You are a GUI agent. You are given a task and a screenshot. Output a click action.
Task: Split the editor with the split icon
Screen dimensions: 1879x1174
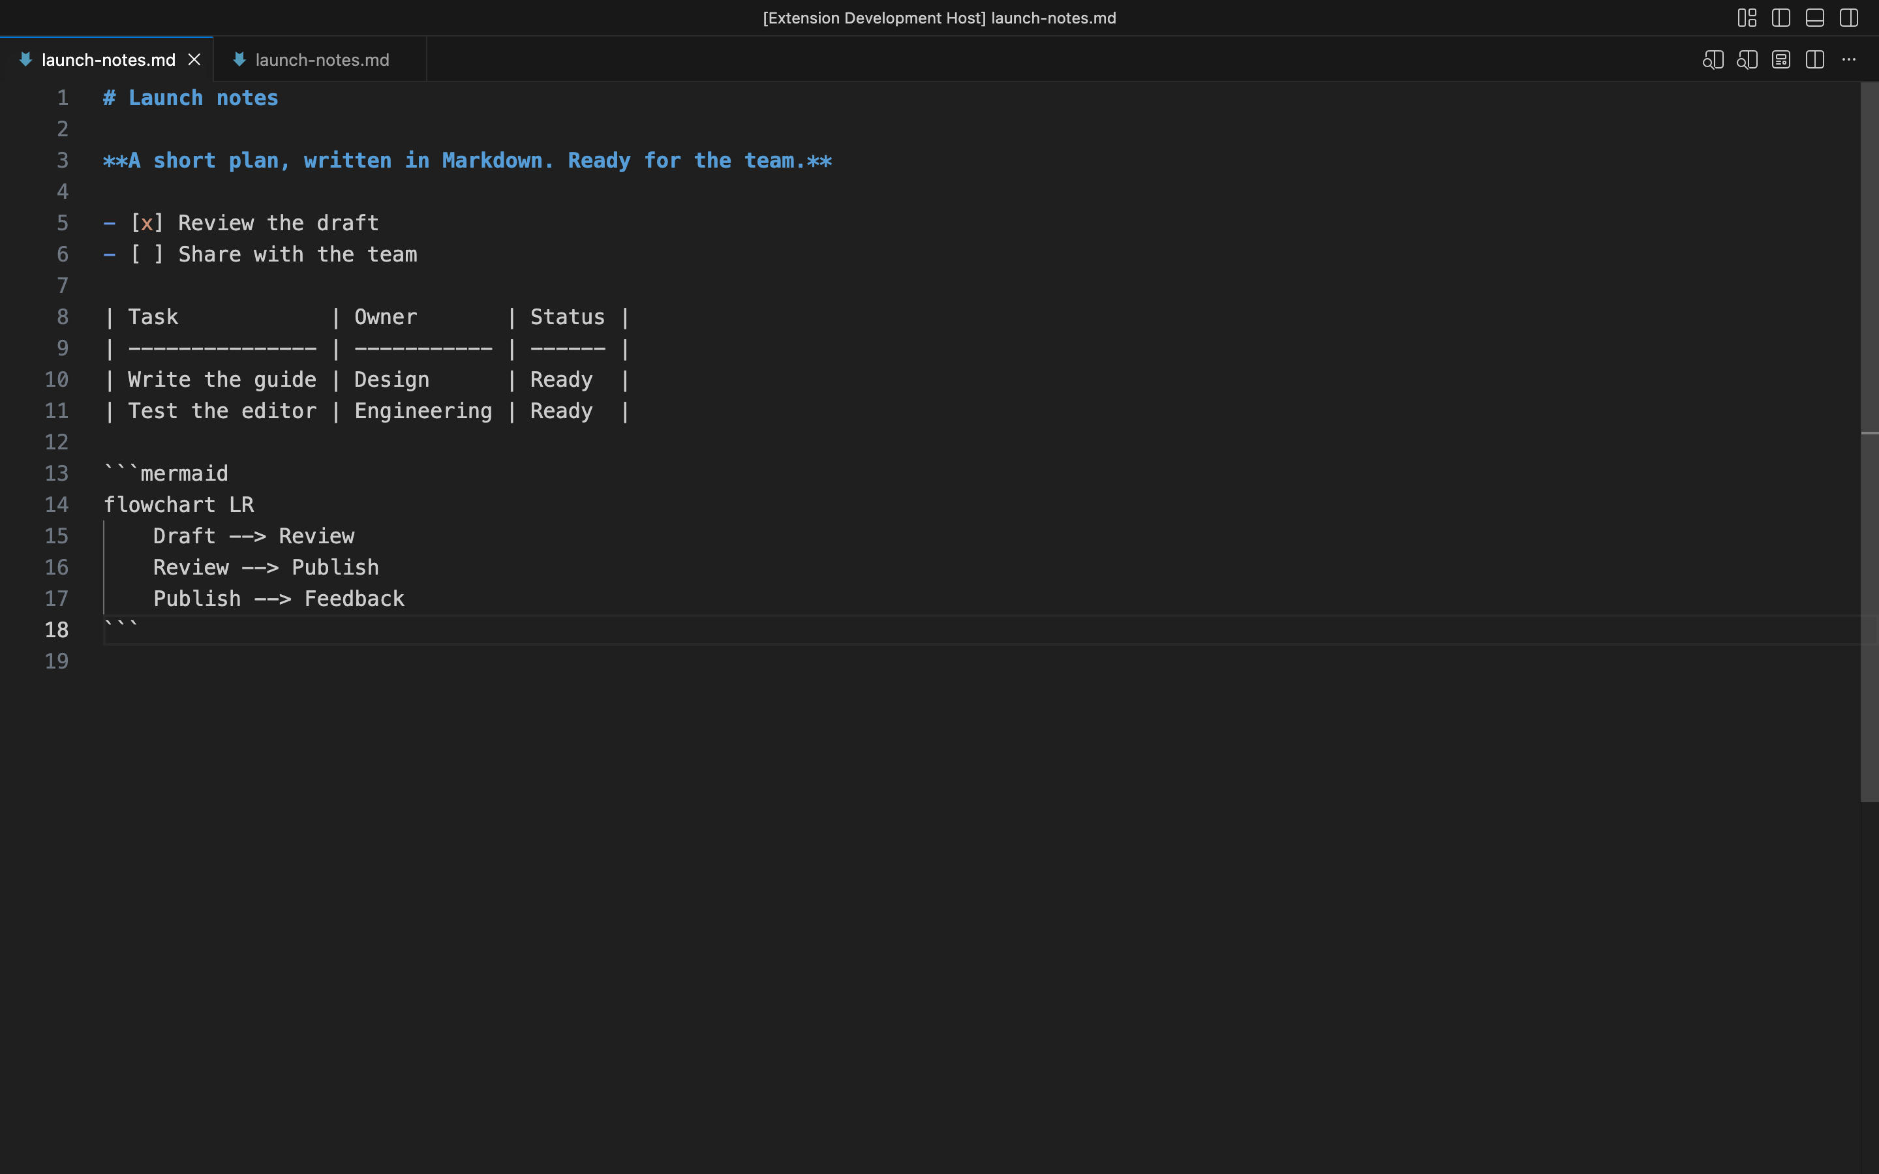(1814, 60)
